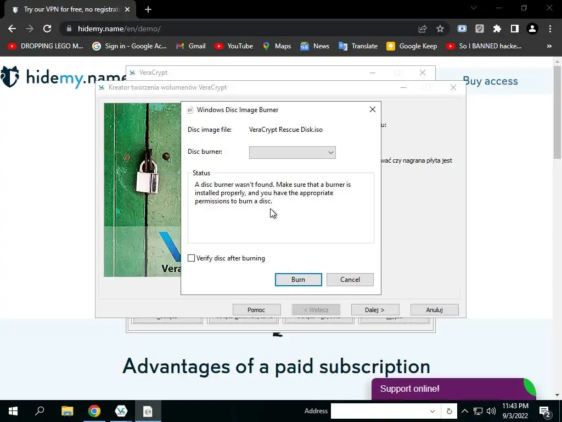
Task: Expand the Disc burner dropdown
Action: 293,153
